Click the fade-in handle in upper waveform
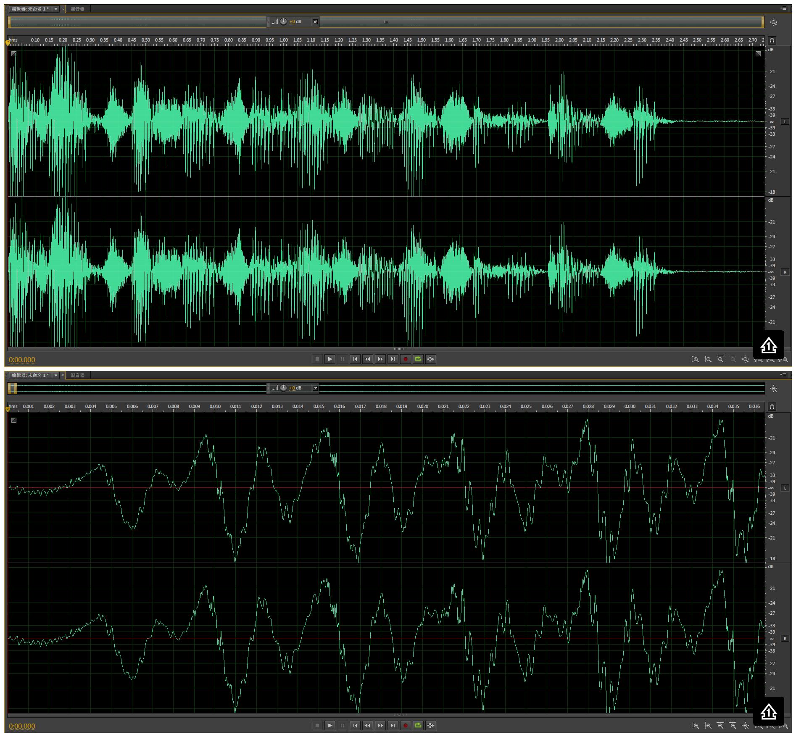The height and width of the screenshot is (737, 796). tap(14, 54)
